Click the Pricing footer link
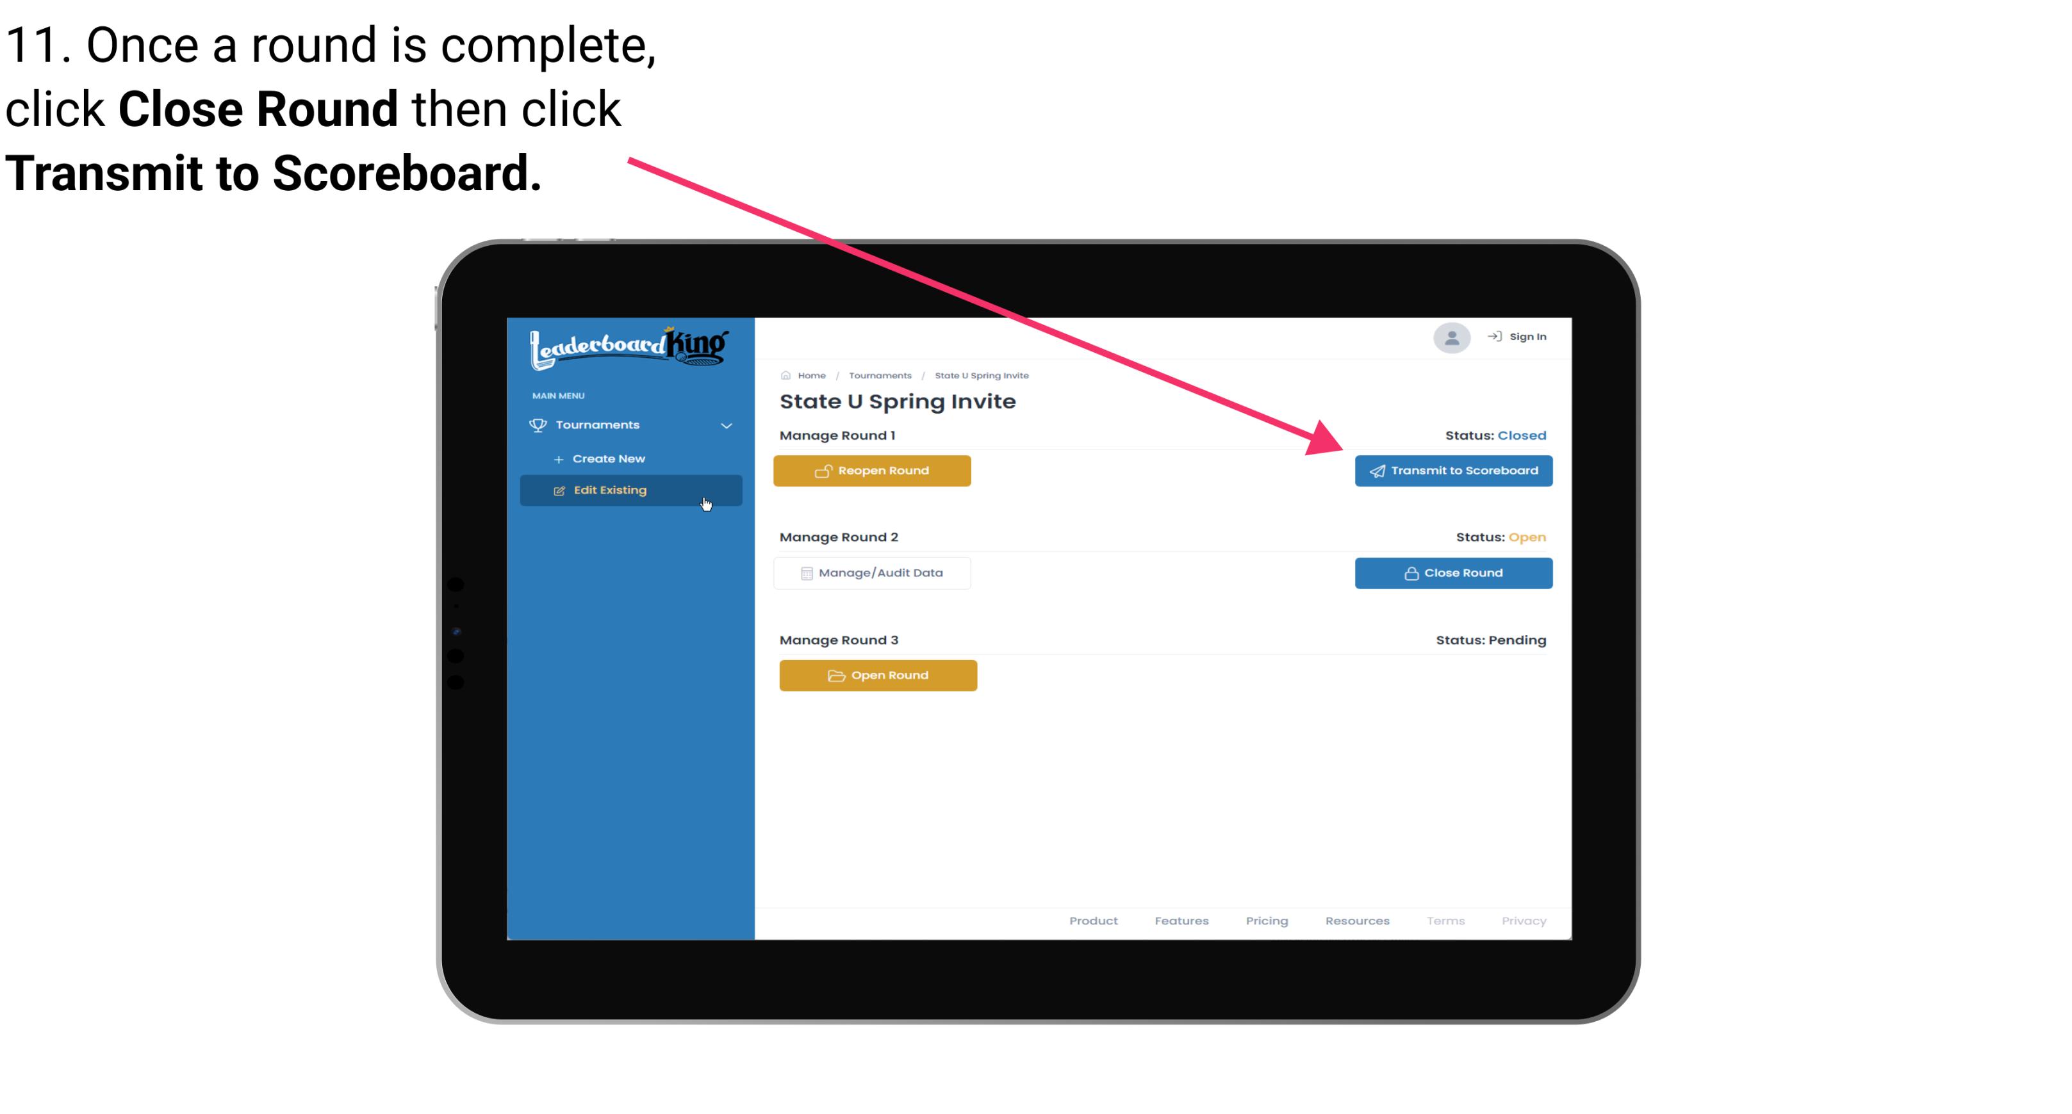Image resolution: width=2072 pixels, height=1114 pixels. pos(1268,921)
